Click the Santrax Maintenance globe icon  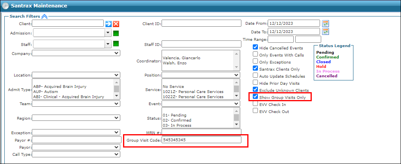(x=6, y=6)
